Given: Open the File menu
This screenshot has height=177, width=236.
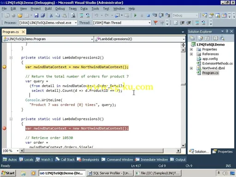Looking at the screenshot, I should [4, 9].
